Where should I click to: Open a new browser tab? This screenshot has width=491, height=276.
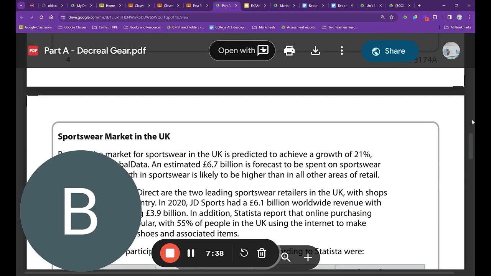click(x=419, y=5)
